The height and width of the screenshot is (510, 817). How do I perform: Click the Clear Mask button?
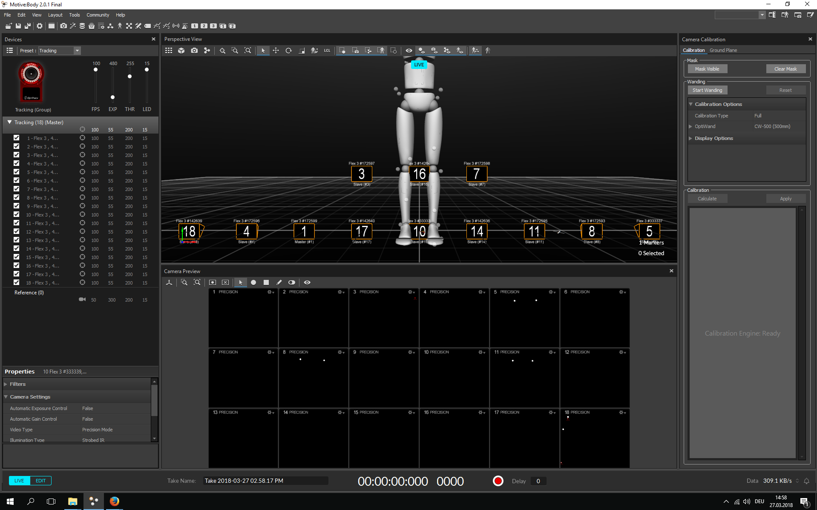pos(785,69)
